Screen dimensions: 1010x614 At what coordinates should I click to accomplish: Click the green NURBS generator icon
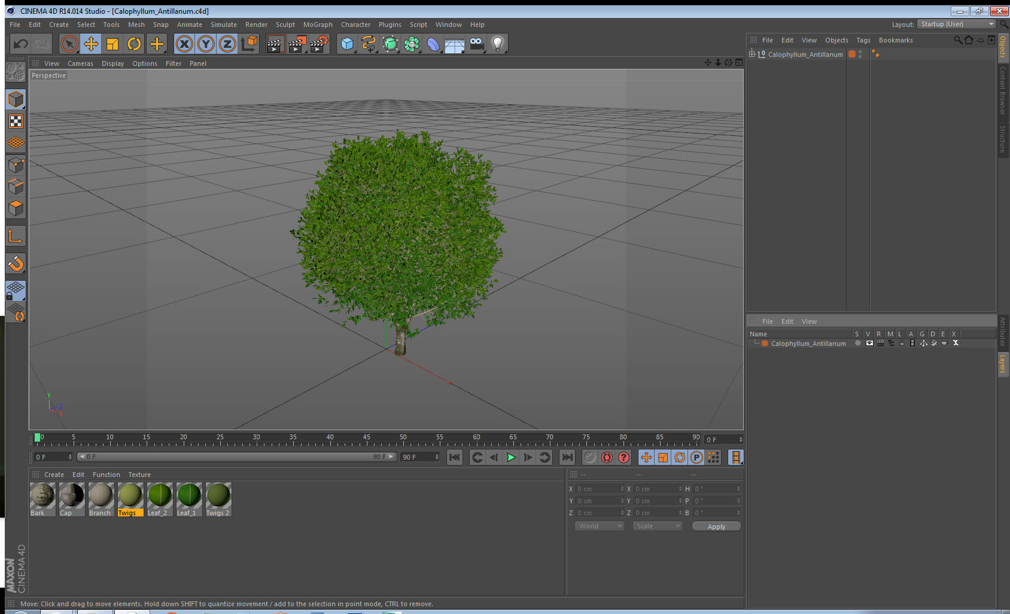coord(390,44)
